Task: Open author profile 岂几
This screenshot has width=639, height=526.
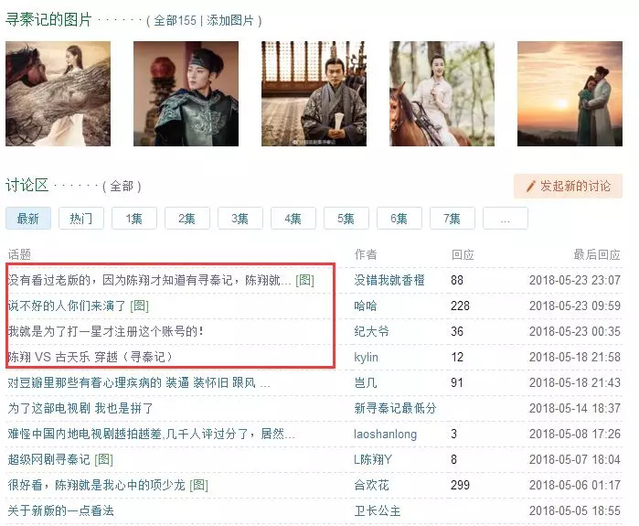Action: (366, 382)
